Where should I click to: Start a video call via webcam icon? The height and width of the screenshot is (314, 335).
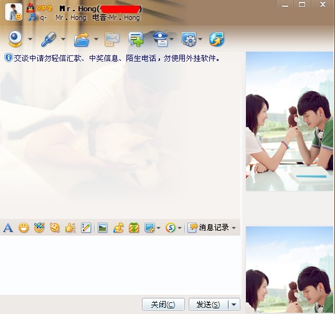click(x=16, y=39)
